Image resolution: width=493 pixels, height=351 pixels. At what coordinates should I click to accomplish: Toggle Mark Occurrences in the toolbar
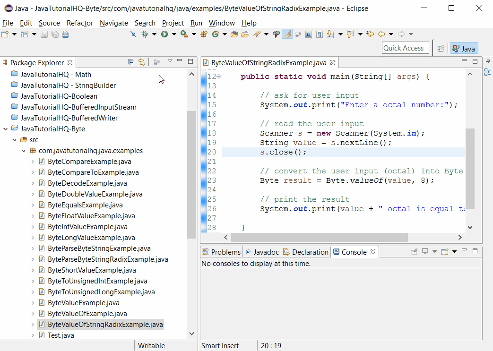[287, 34]
